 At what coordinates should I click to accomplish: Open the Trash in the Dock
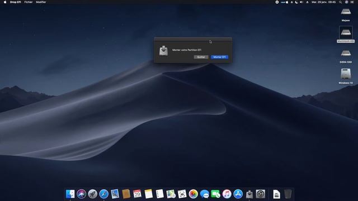[x=288, y=194]
